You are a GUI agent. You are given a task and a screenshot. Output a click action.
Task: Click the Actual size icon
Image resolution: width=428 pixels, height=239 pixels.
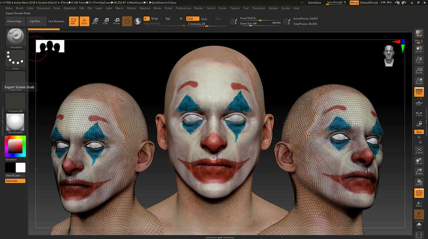click(419, 70)
